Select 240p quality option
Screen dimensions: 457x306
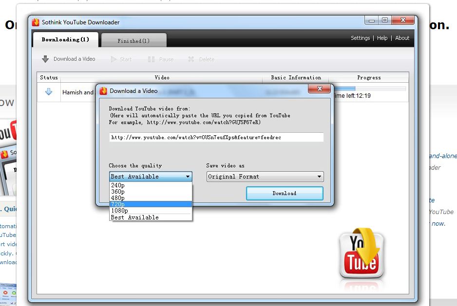(151, 185)
